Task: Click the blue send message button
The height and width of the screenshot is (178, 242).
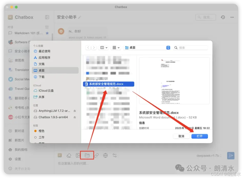Action: [231, 155]
